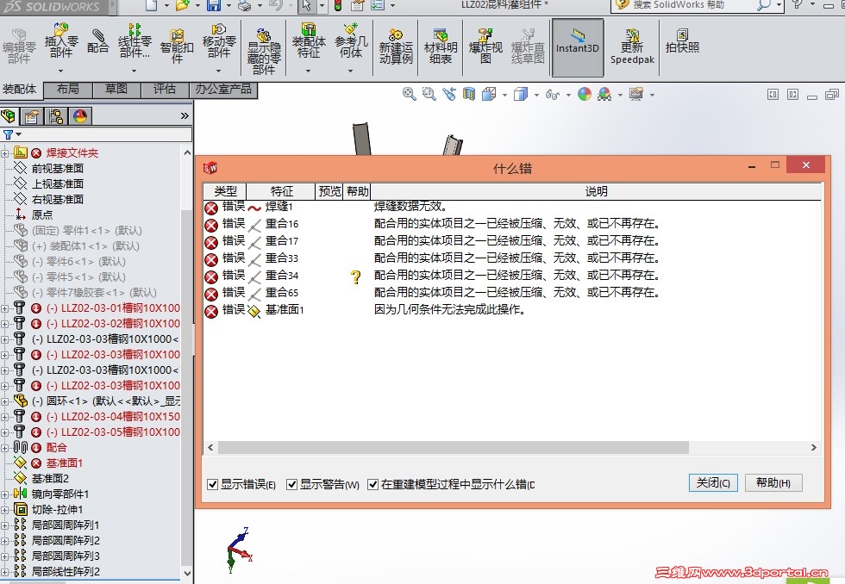Select 原点 in the feature tree
The width and height of the screenshot is (845, 584).
tap(42, 214)
